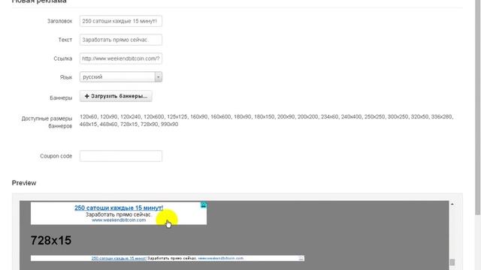Click the page vertical scrollbar
Image resolution: width=481 pixels, height=270 pixels.
point(478,107)
